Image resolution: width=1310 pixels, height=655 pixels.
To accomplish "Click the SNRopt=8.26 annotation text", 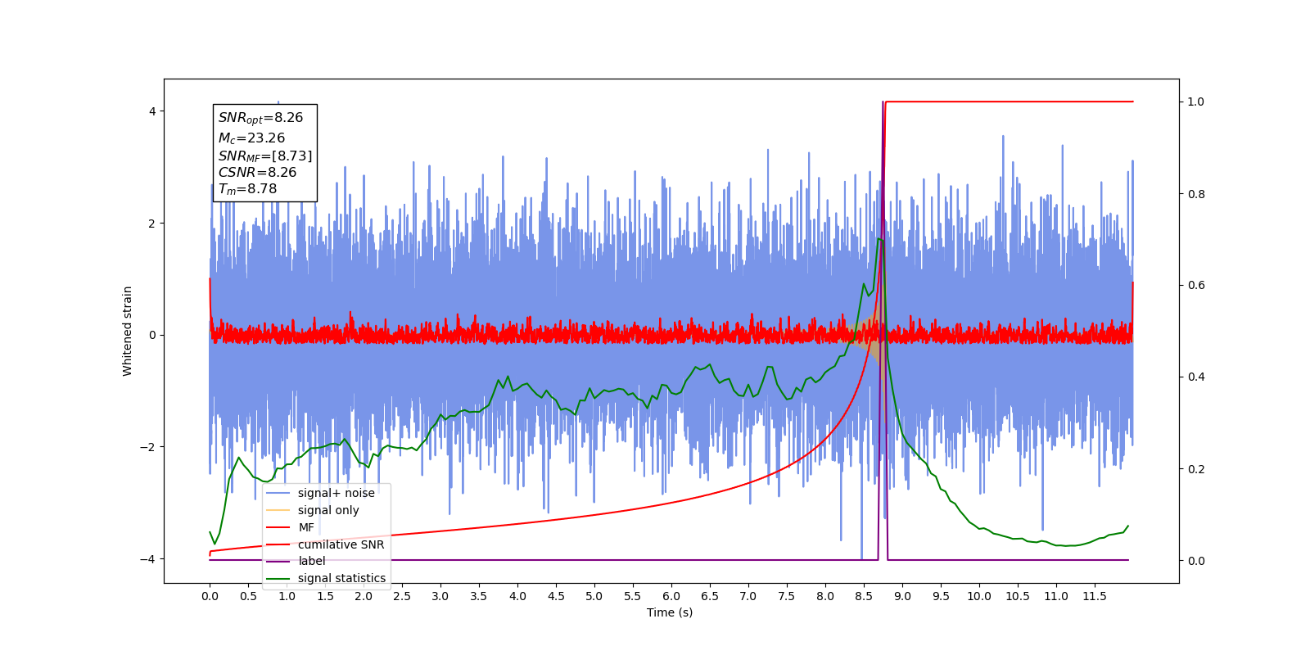I will pos(260,118).
